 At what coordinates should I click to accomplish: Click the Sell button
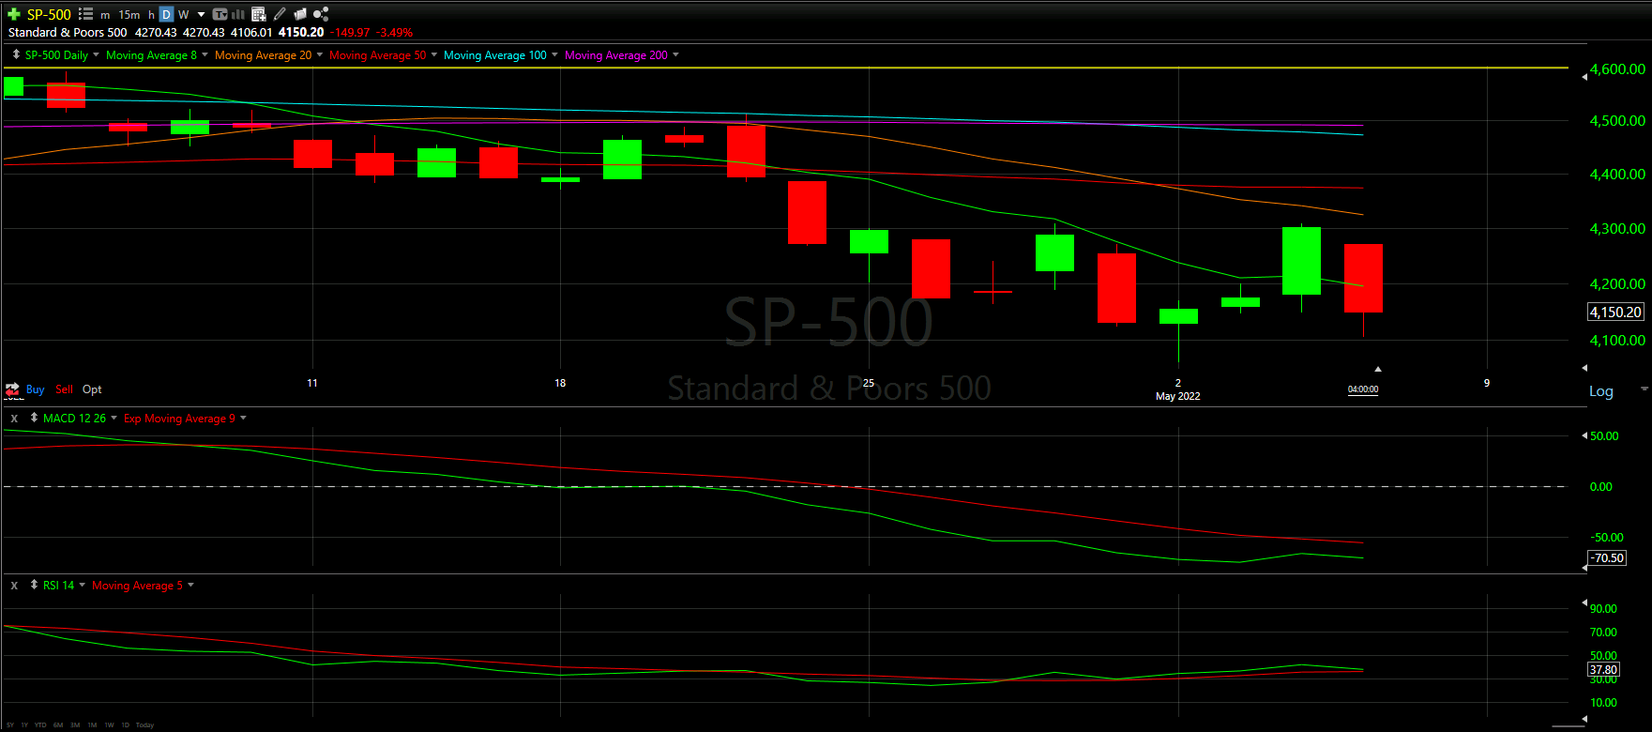[64, 389]
